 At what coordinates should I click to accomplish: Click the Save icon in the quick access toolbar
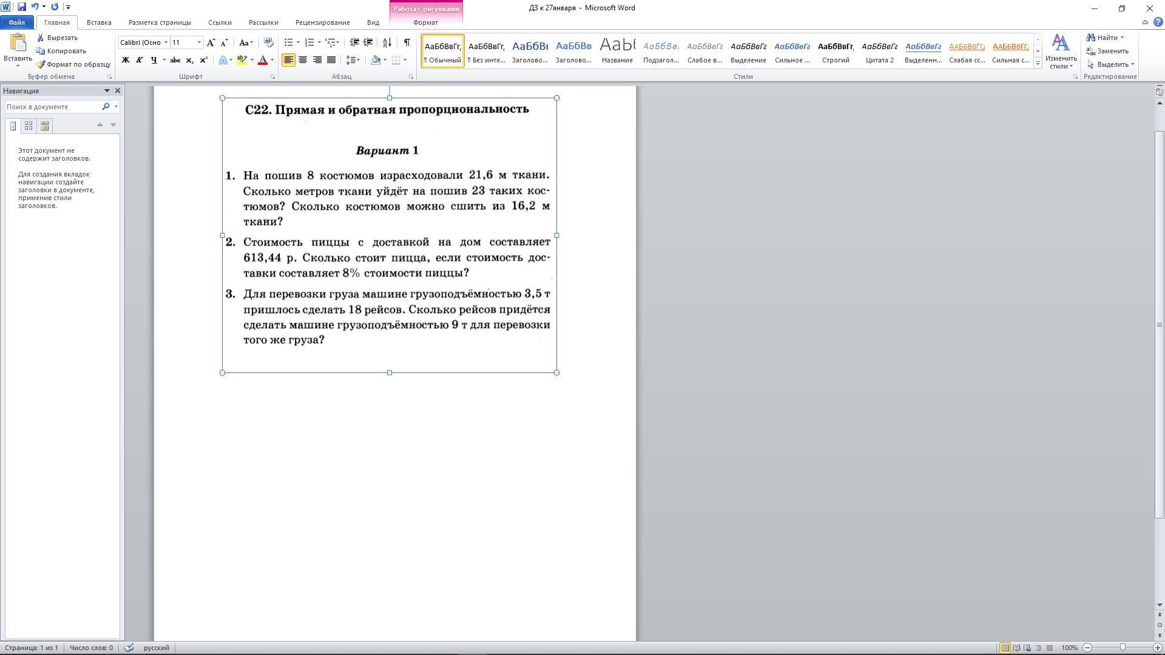(x=22, y=7)
